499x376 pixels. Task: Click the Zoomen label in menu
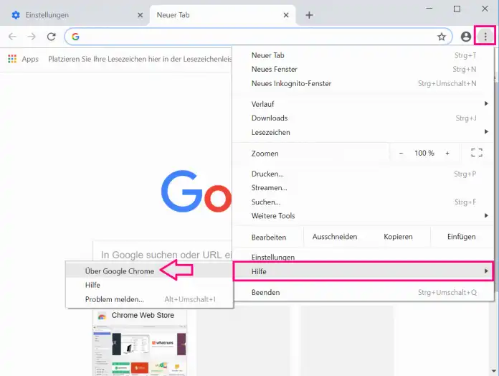tap(265, 154)
